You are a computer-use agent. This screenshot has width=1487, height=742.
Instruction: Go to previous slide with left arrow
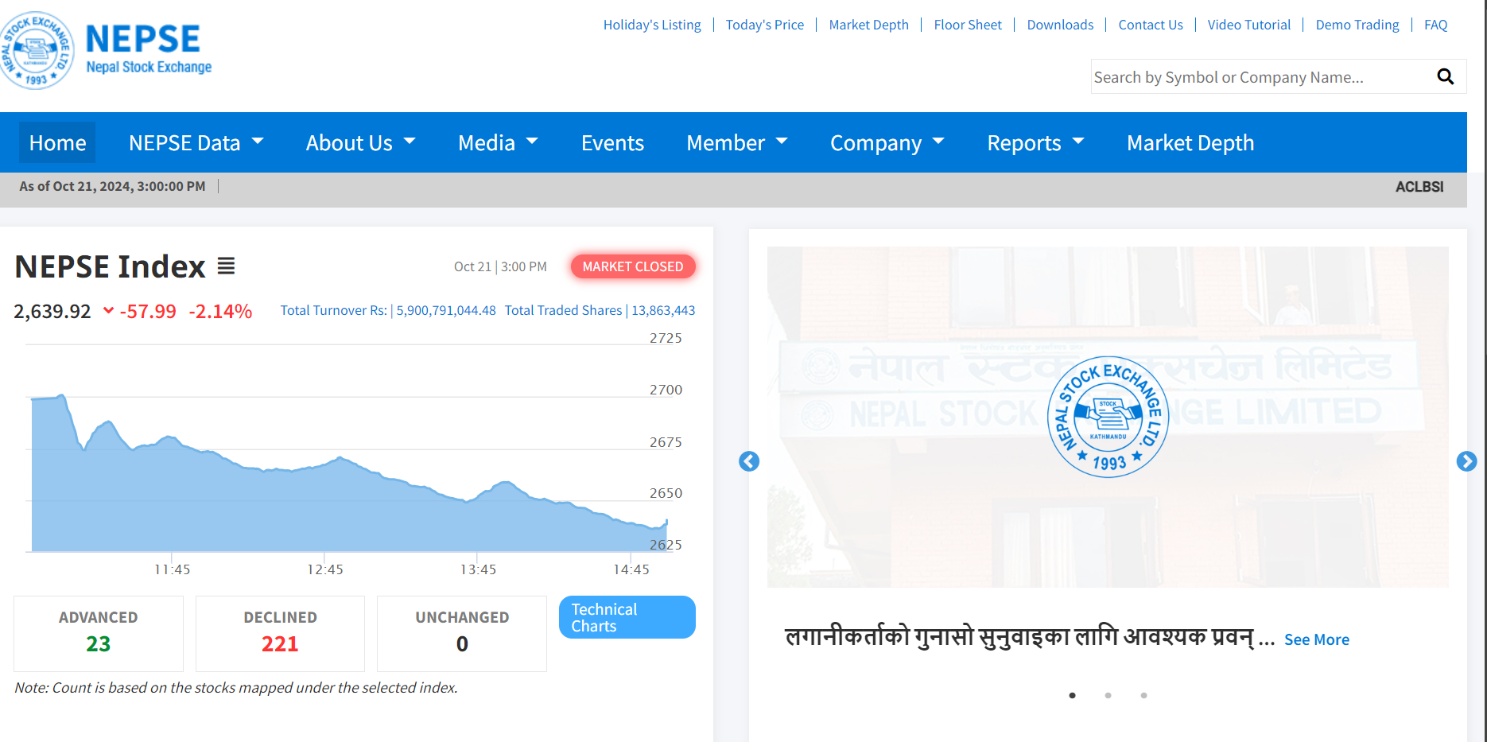coord(749,461)
